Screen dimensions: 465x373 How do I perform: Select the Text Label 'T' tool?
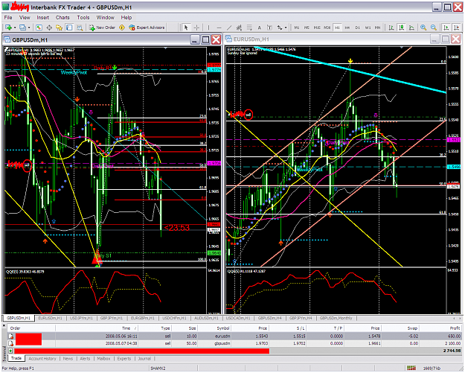coord(269,28)
